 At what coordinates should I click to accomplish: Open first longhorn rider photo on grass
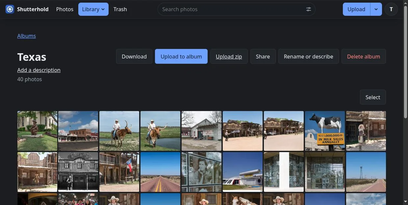pos(119,131)
